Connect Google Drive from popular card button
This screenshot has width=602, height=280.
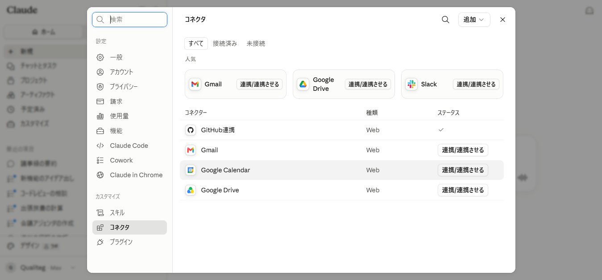[368, 84]
